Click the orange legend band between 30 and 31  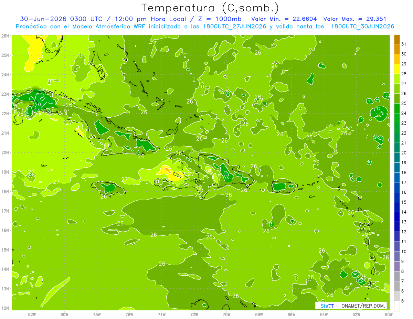pyautogui.click(x=397, y=49)
